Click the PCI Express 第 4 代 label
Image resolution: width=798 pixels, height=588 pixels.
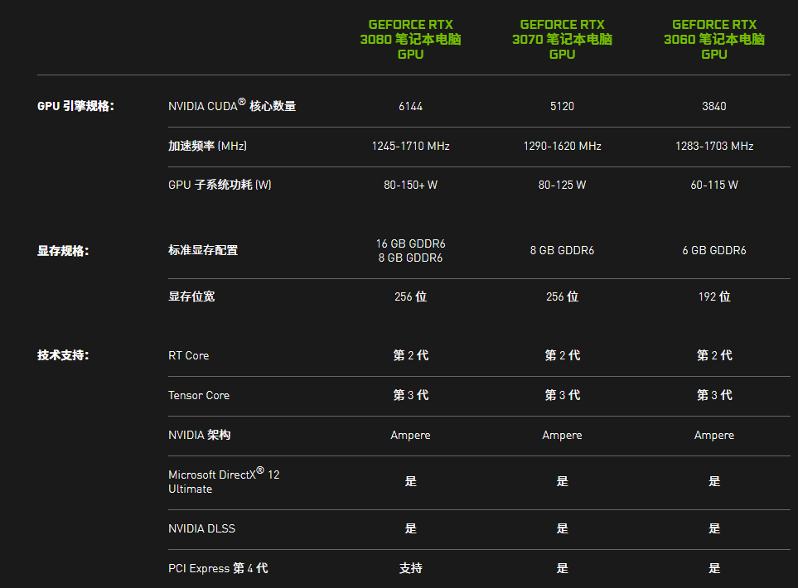click(218, 568)
